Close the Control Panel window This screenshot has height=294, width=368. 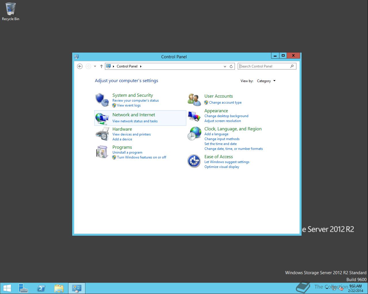click(x=294, y=56)
